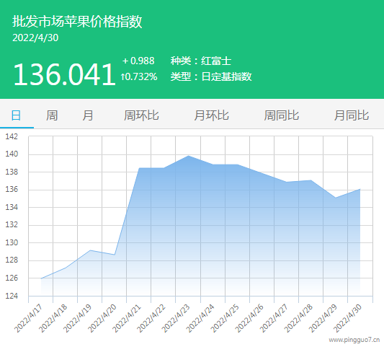Click the 136.041 index value
Image resolution: width=384 pixels, height=347 pixels.
point(64,74)
